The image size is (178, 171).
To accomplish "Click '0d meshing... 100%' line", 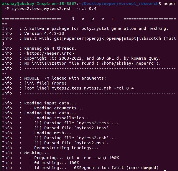I will pos(54,163).
